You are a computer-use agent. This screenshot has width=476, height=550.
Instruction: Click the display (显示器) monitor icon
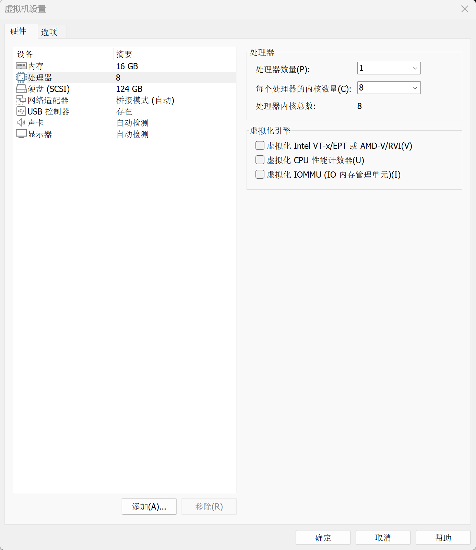tap(21, 134)
